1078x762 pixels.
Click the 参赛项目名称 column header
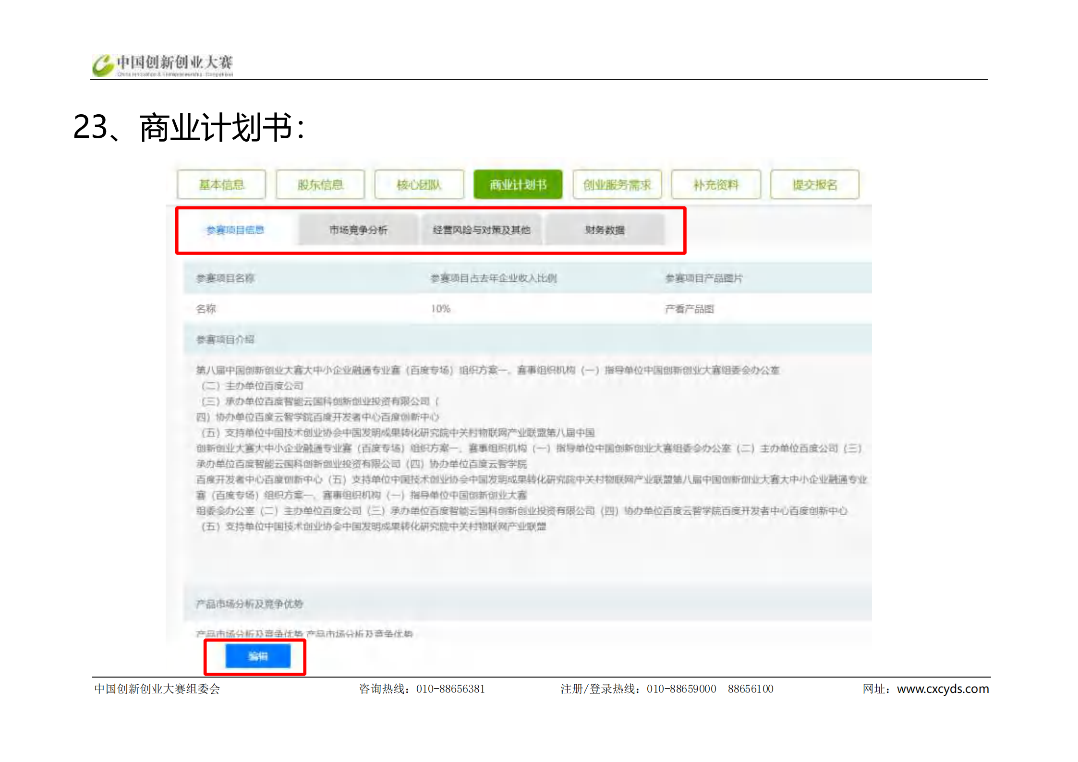click(225, 278)
